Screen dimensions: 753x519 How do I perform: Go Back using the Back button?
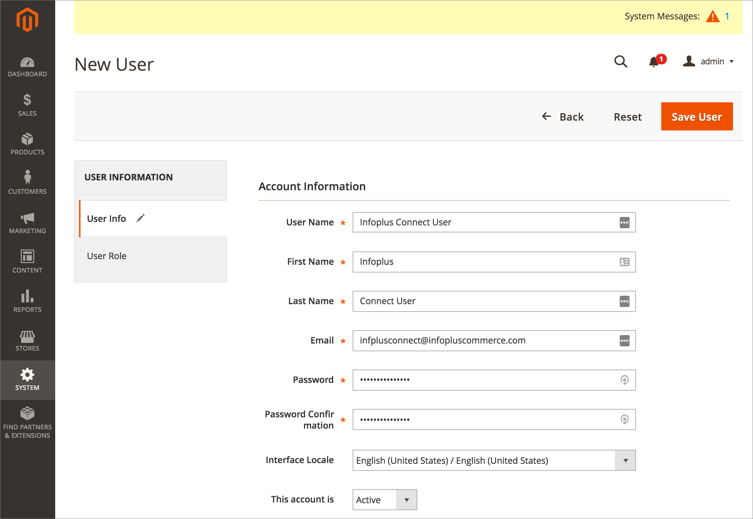click(563, 117)
